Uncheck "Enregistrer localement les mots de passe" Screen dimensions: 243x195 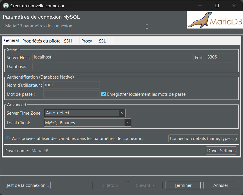point(104,94)
